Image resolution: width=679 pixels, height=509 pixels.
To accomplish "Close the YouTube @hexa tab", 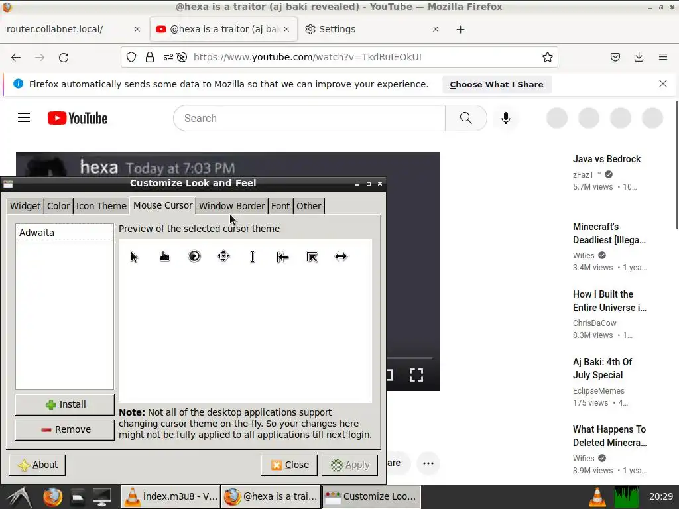I will tap(286, 29).
